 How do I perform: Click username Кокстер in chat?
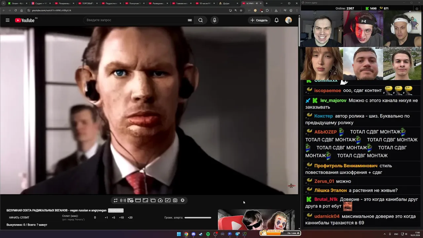tap(324, 116)
